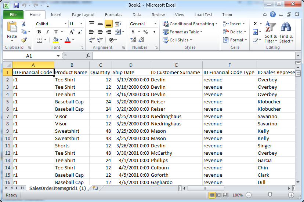Click the Merge and Center icon
Viewport: 304px width, 202px height.
click(x=118, y=32)
